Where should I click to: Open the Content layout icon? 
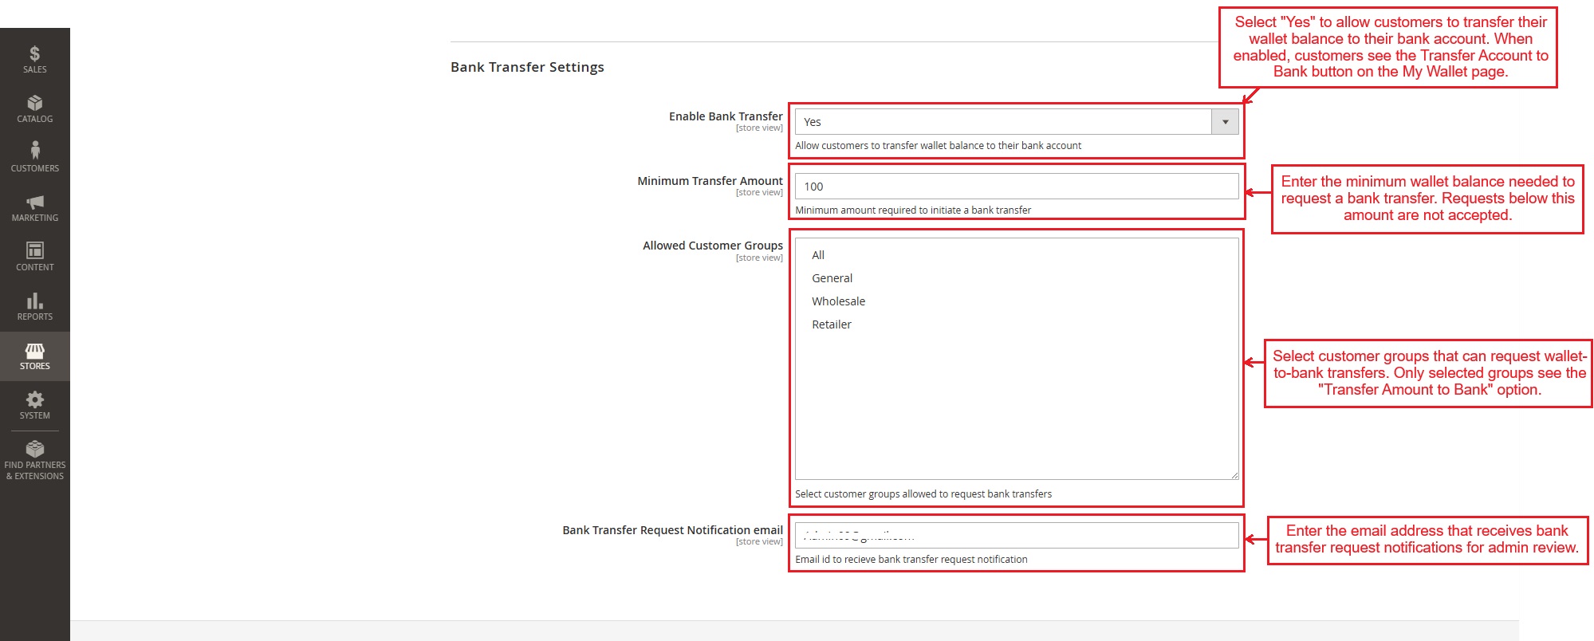(34, 250)
